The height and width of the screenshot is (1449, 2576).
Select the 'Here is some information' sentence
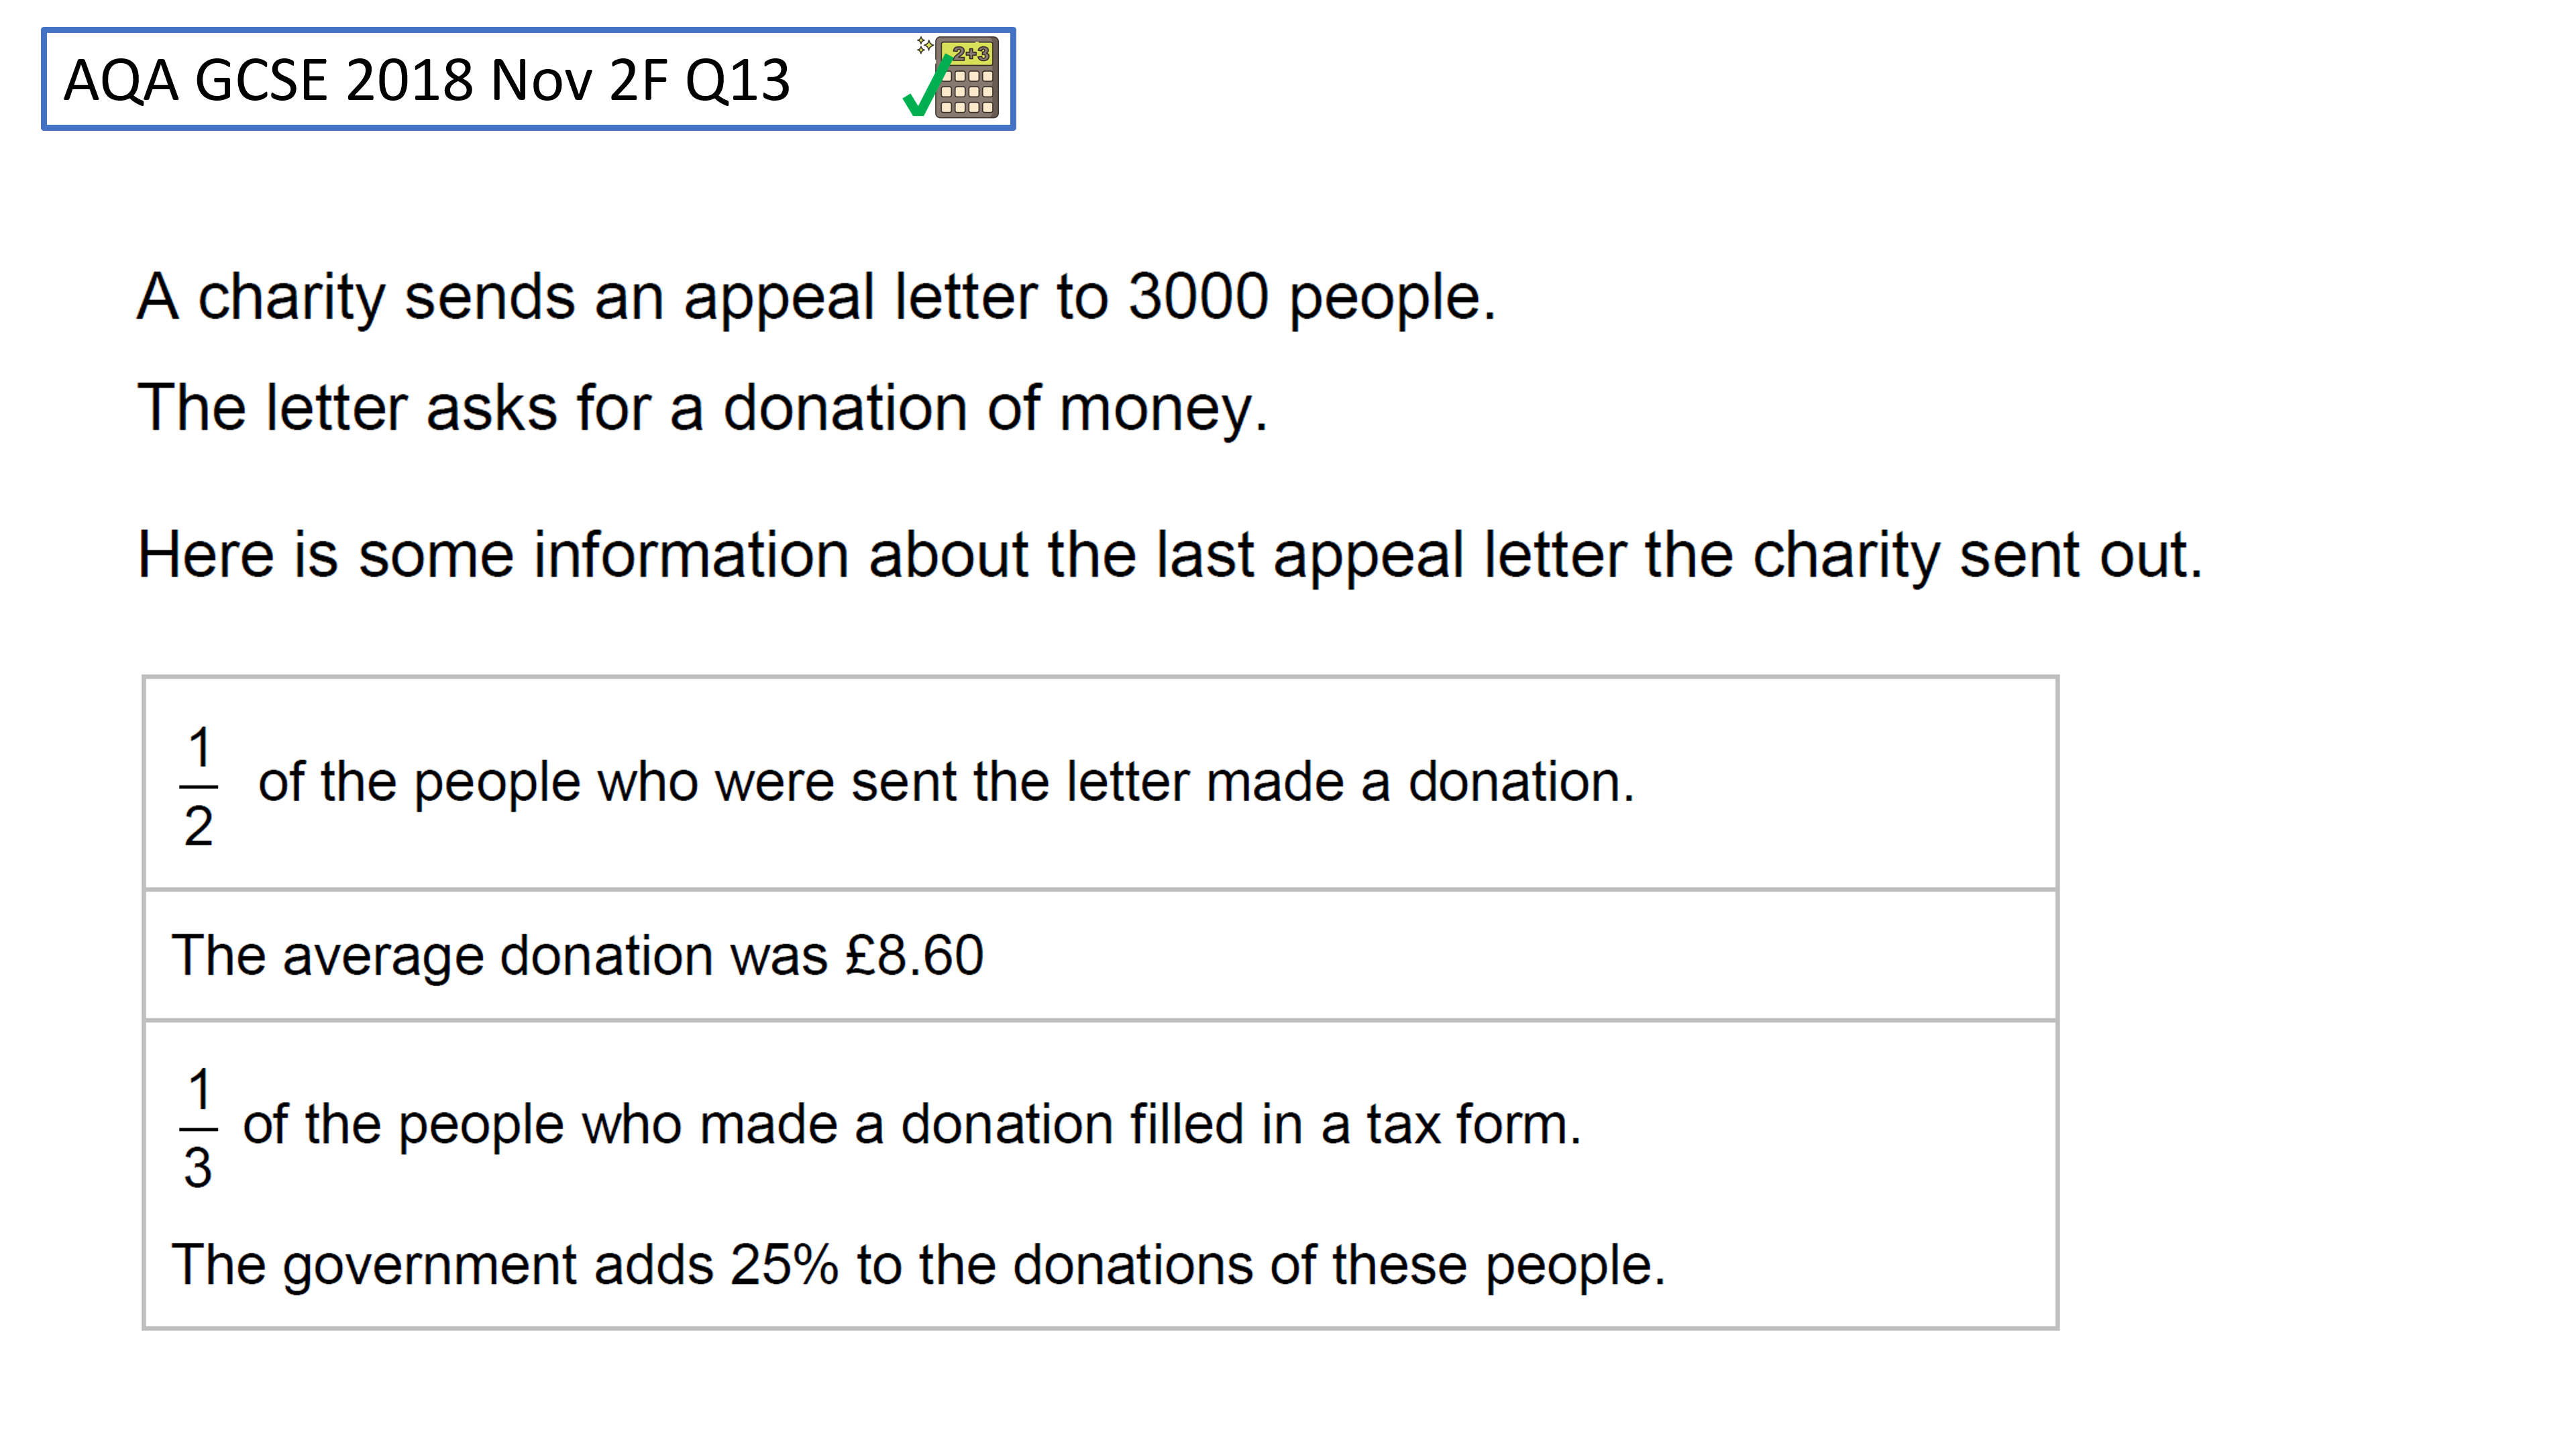click(1170, 555)
